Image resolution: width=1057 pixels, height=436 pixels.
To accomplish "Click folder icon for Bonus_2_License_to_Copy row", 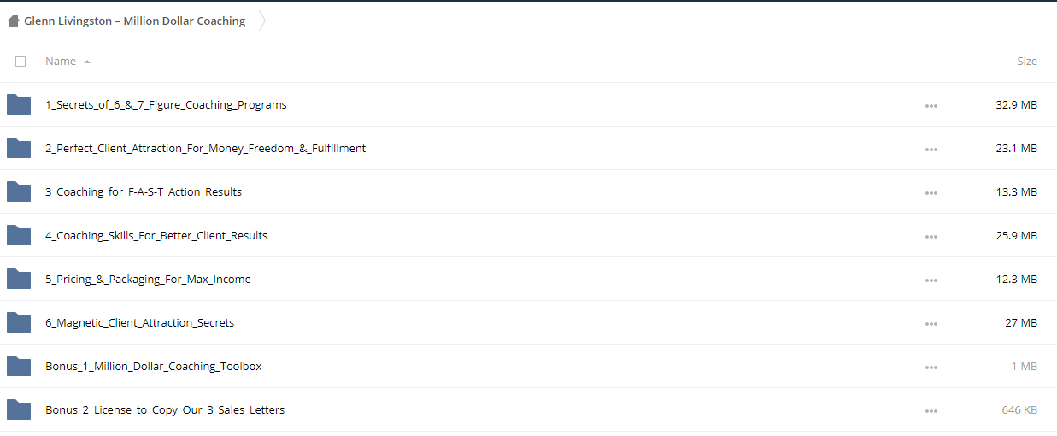I will [x=19, y=409].
